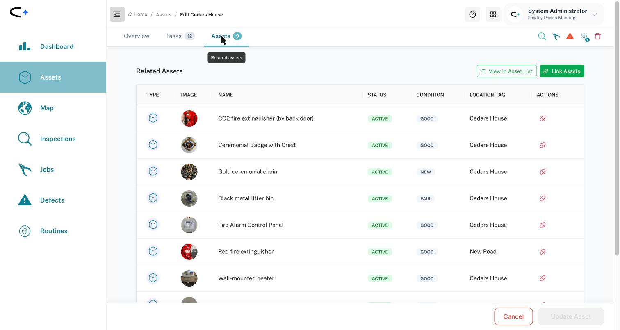
Task: Click the red defect warning triangle icon
Action: pyautogui.click(x=570, y=36)
